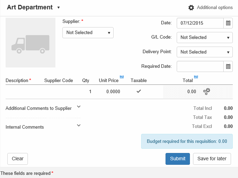This screenshot has width=238, height=178.
Task: Open calendar picker for the Required Date field
Action: pyautogui.click(x=228, y=66)
